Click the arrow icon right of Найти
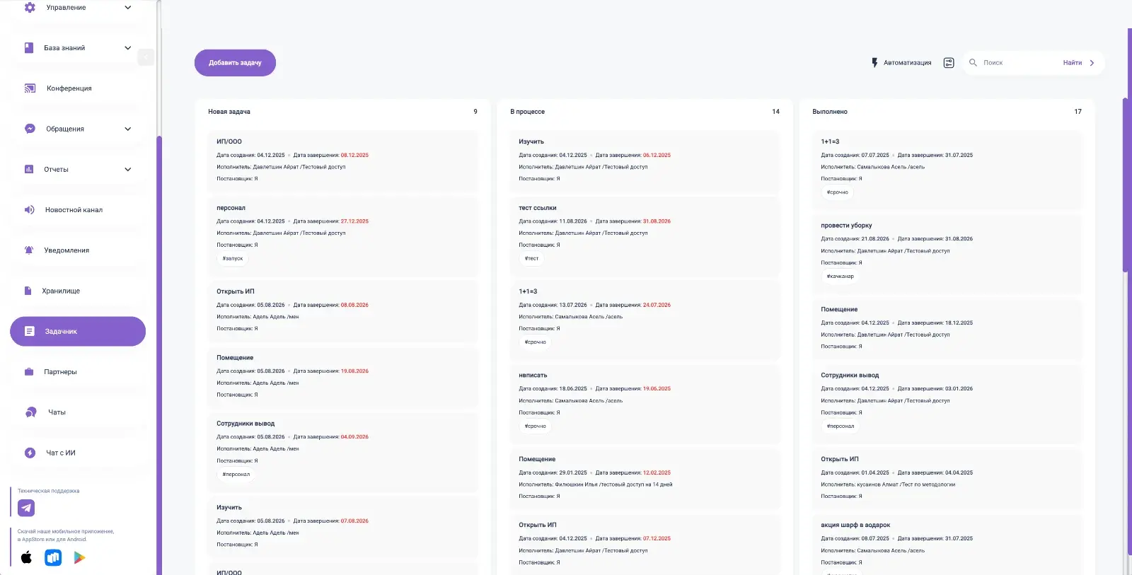Screen dimensions: 1132x575 [x=1092, y=63]
